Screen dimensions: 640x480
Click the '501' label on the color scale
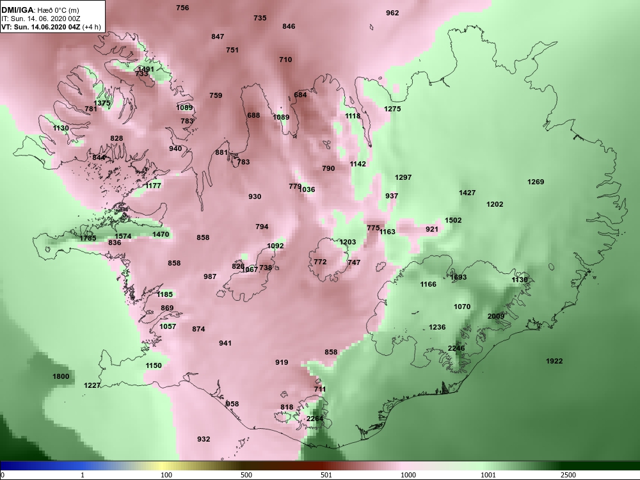326,475
